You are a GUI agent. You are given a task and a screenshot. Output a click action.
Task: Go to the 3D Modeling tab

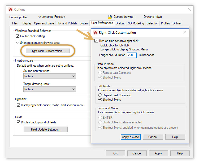click(x=136, y=23)
